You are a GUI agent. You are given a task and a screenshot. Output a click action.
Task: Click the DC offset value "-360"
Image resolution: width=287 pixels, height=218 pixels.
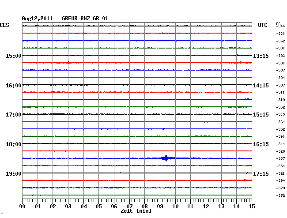pyautogui.click(x=280, y=137)
